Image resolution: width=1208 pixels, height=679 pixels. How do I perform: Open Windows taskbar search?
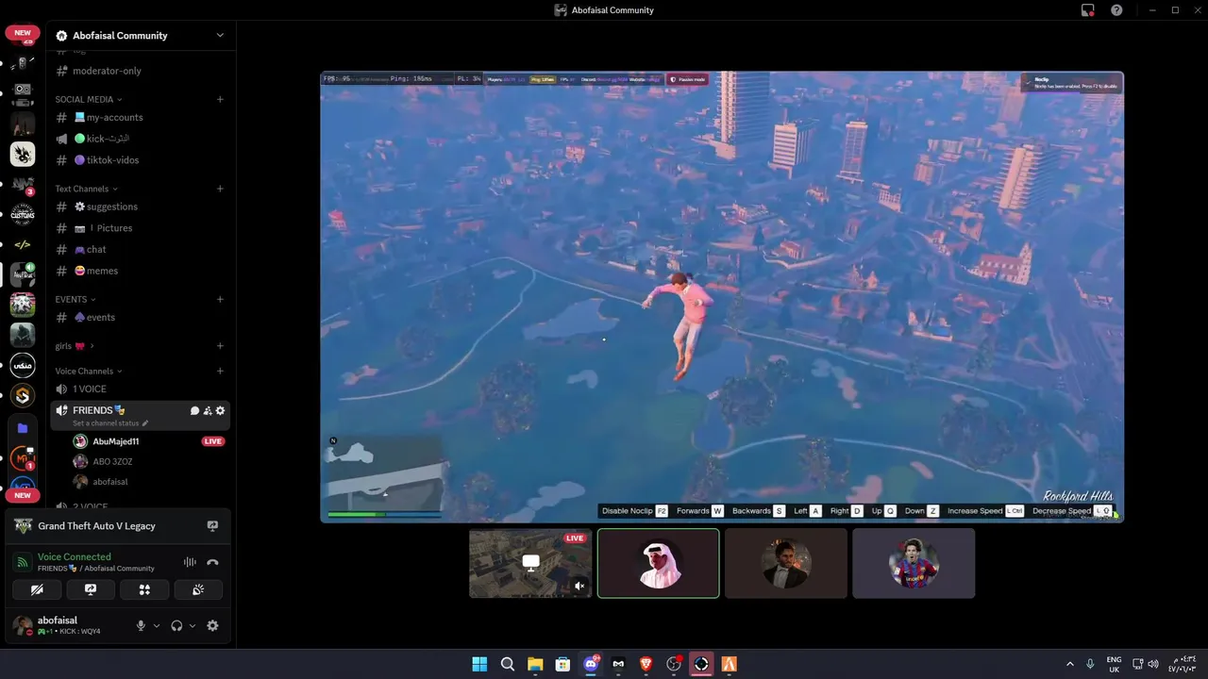click(x=508, y=664)
